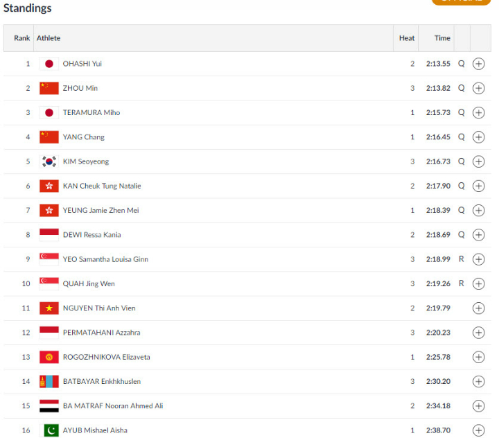Click Japan flag next to TERAMURA Miho
The width and height of the screenshot is (499, 438).
[49, 113]
